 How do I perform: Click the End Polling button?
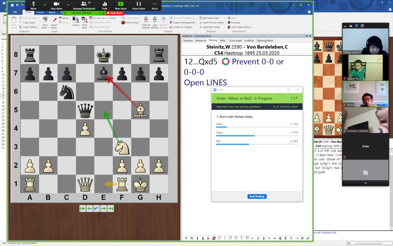(257, 196)
